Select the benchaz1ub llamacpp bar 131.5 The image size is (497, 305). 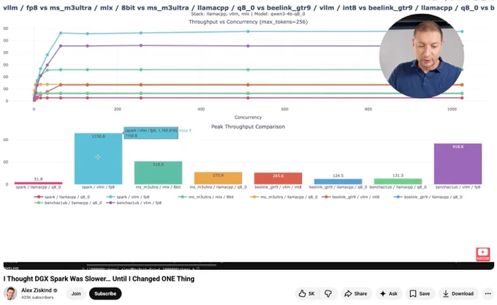tap(398, 181)
